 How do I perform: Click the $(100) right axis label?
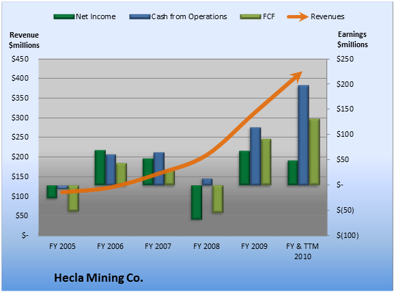click(348, 235)
